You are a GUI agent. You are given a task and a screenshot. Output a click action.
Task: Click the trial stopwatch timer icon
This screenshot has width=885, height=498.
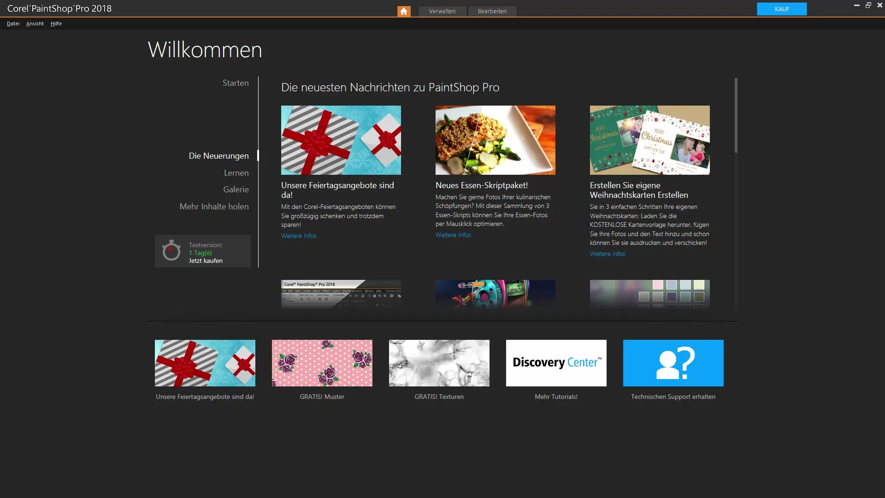coord(171,250)
